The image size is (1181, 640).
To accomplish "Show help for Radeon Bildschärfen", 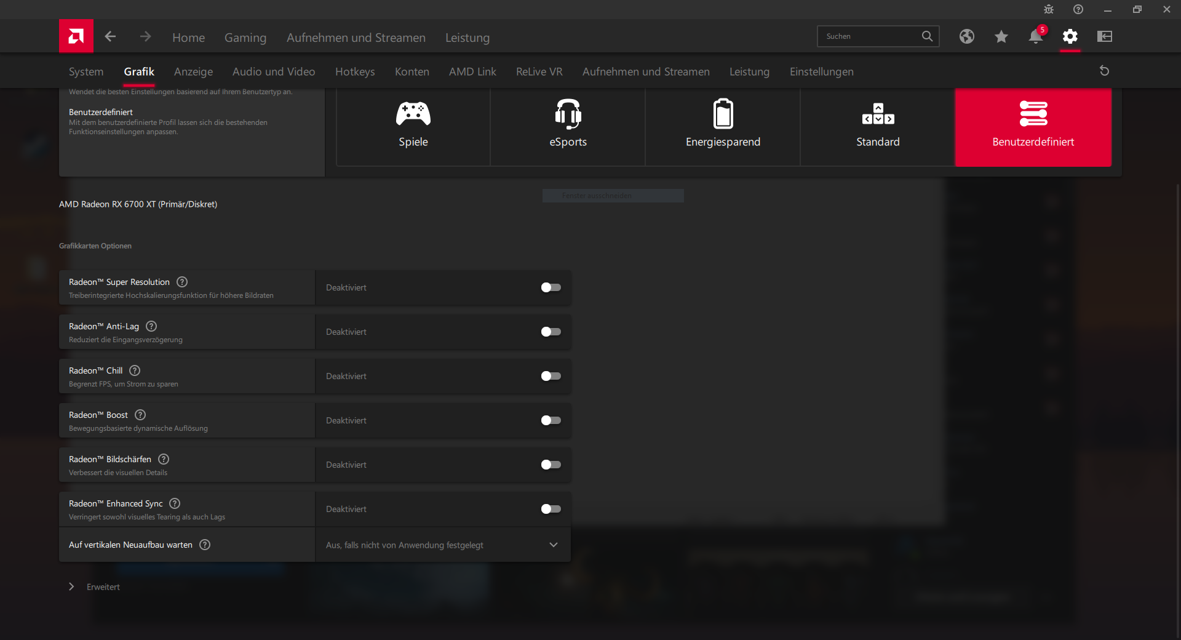I will 164,459.
